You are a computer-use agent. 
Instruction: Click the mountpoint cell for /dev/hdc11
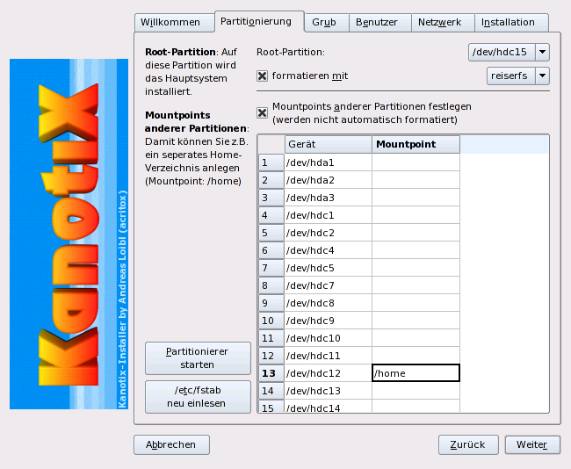(x=416, y=356)
